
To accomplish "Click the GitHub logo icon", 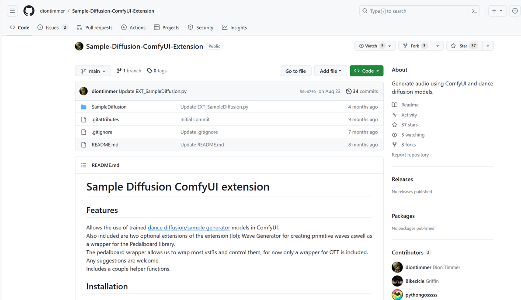I will 29,11.
